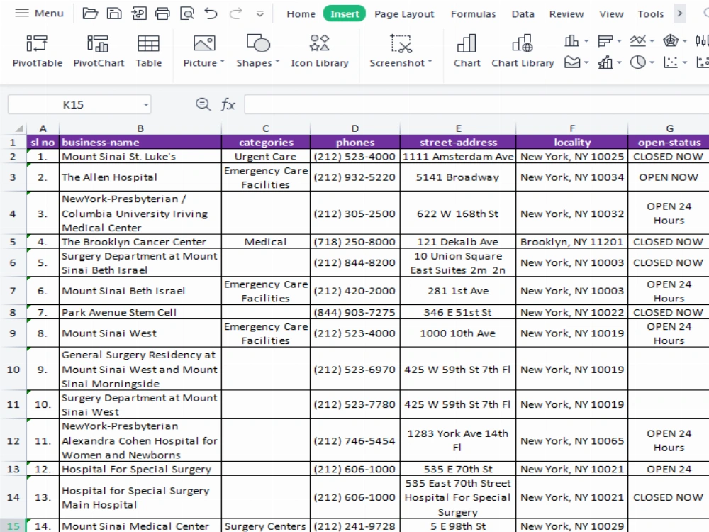
Task: Insert a scatter chart from ribbon
Action: (x=671, y=62)
